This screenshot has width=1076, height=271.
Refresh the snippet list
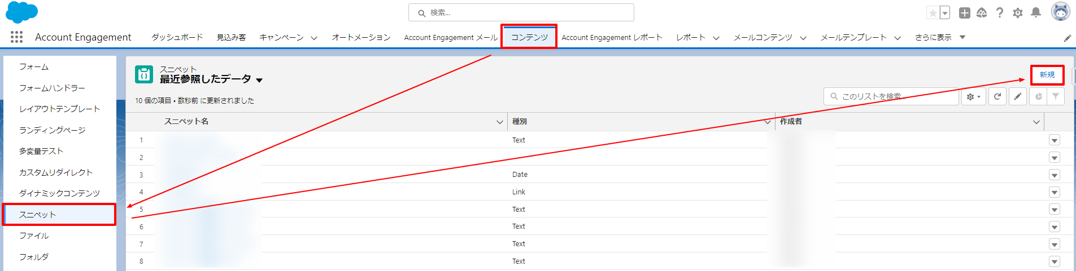[997, 96]
